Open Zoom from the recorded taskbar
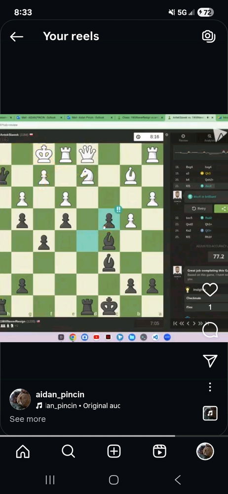Screen dimensions: 228x494 tap(167, 337)
